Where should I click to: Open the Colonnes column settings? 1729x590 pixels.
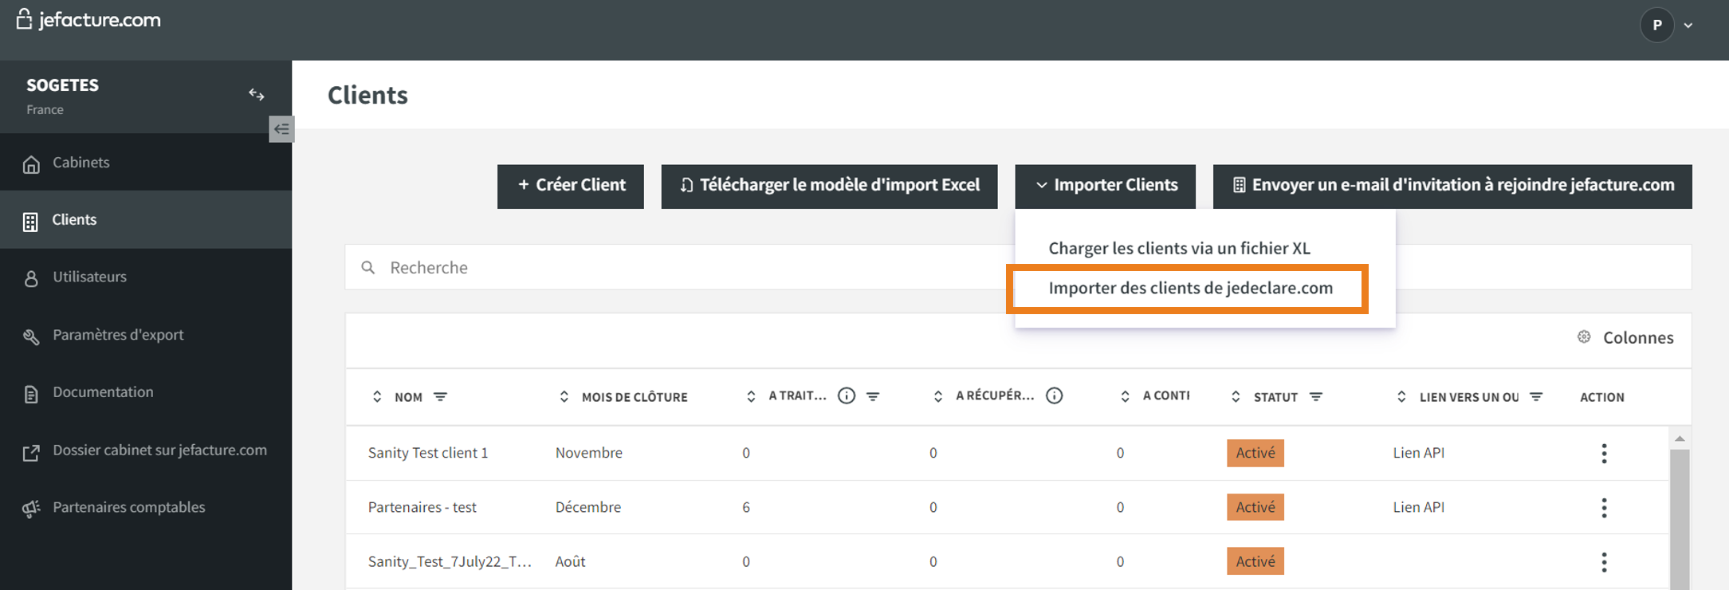pos(1626,337)
